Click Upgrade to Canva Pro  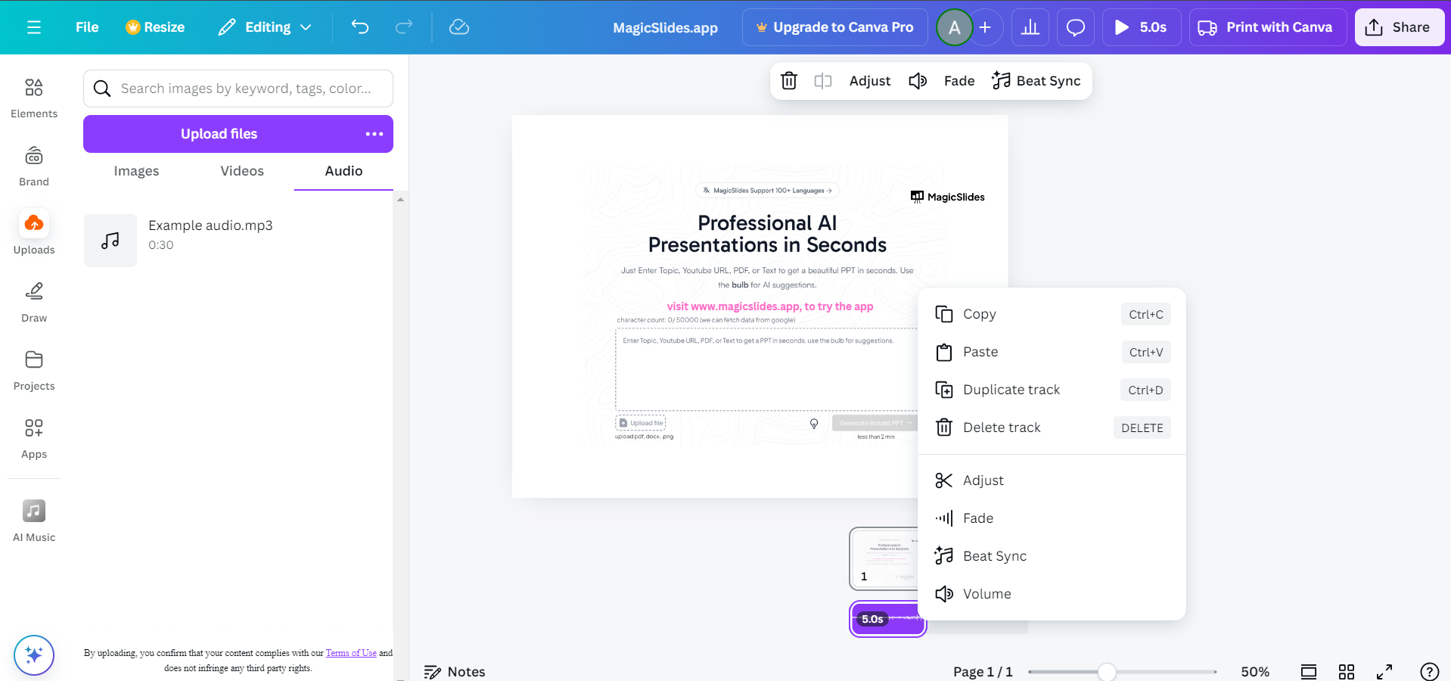point(835,27)
